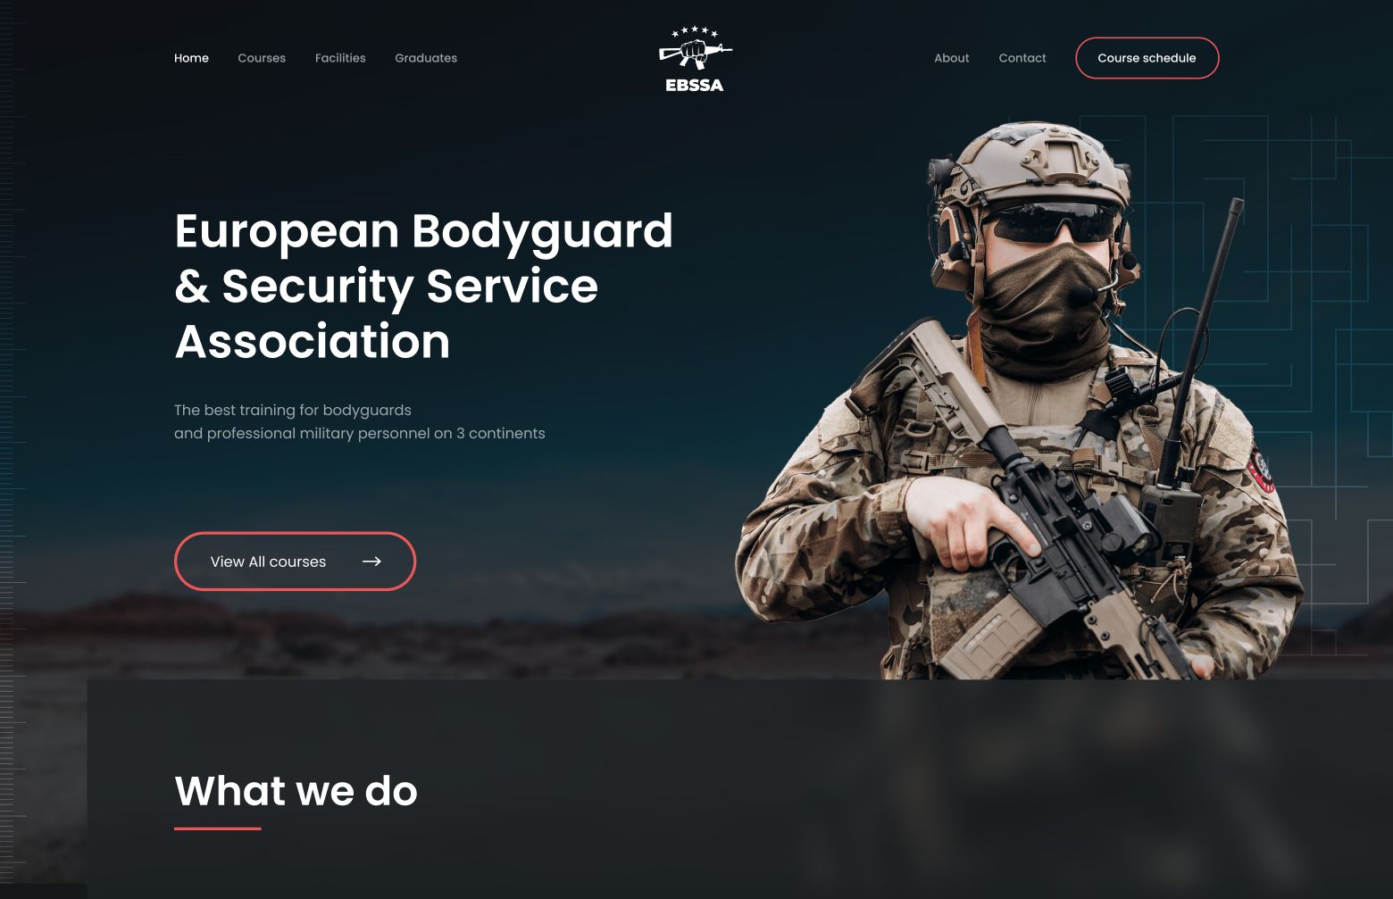This screenshot has height=899, width=1393.
Task: Navigate to the Contact link
Action: tap(1022, 58)
